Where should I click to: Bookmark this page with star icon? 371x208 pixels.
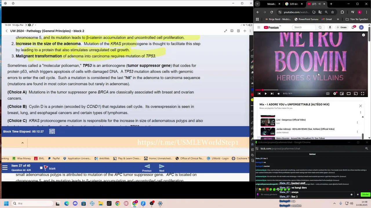pos(332,12)
